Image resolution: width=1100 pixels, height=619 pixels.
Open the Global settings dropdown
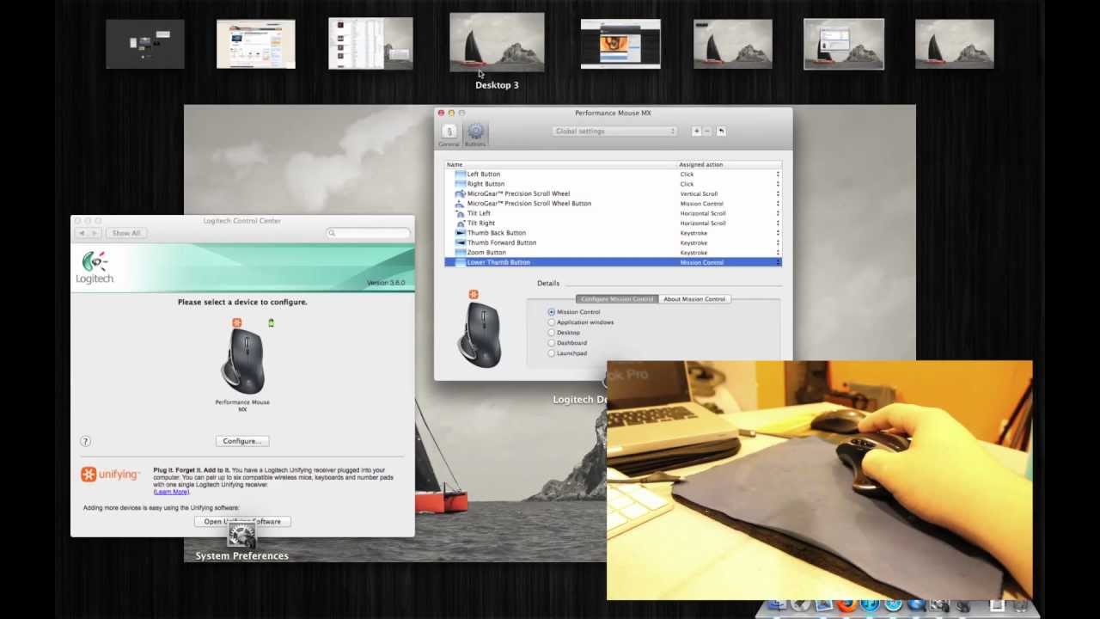pos(615,132)
